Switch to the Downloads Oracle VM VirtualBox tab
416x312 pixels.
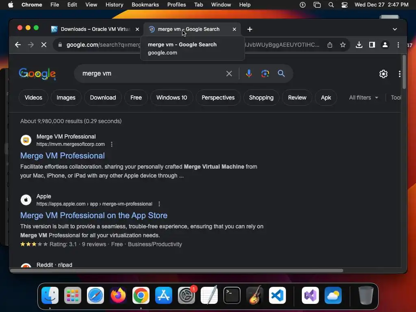94,29
